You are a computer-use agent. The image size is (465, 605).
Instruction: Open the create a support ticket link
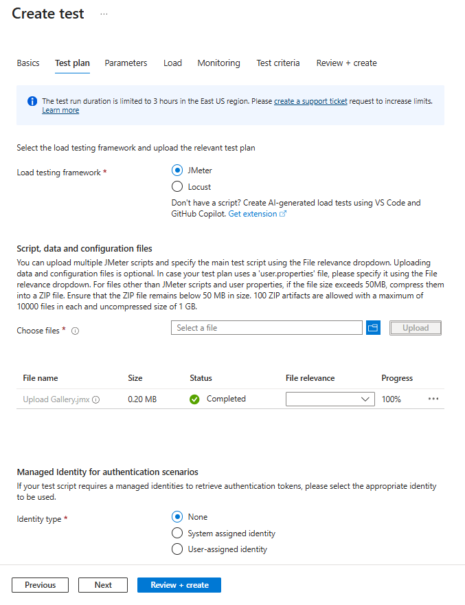point(310,101)
